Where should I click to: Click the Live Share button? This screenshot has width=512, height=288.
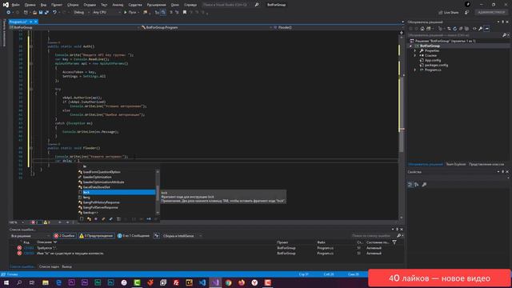[x=449, y=13]
